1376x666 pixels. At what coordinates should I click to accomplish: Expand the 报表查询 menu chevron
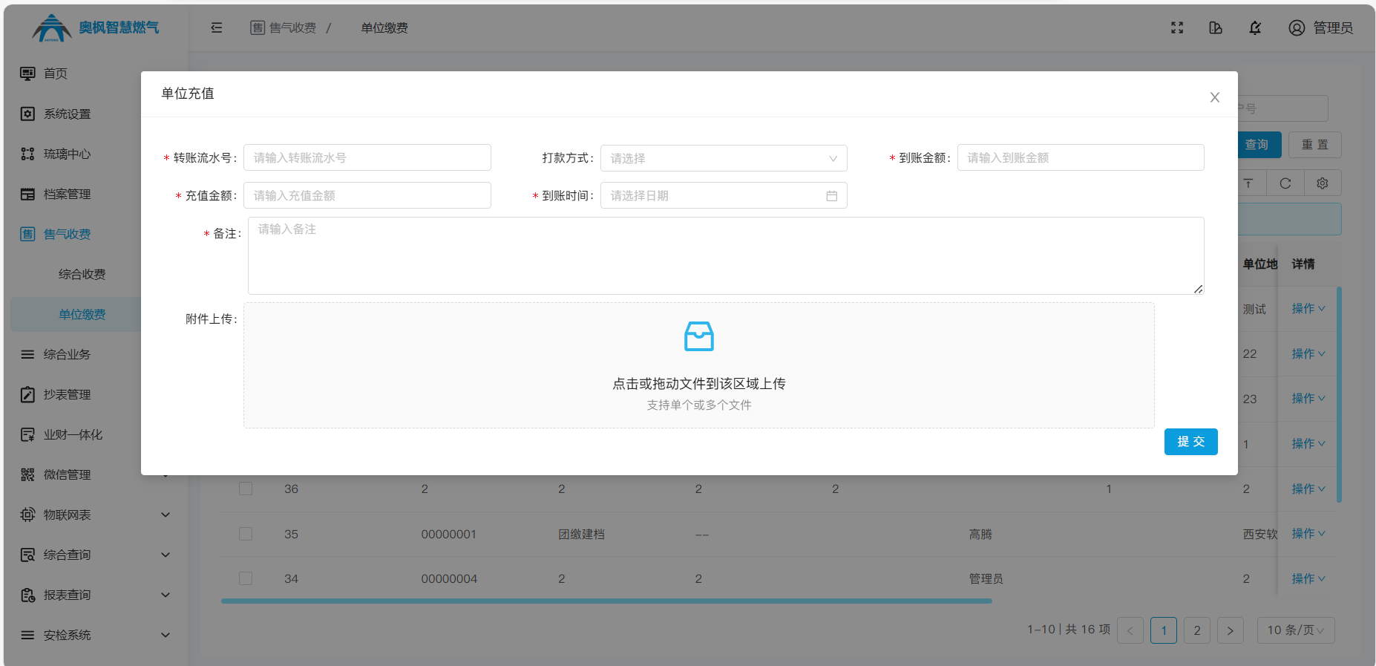click(166, 595)
